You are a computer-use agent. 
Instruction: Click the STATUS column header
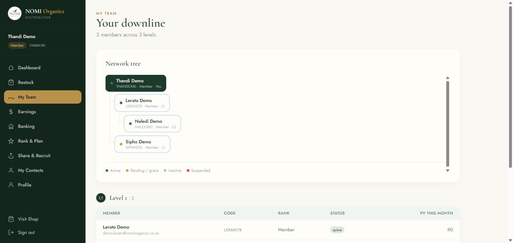pos(337,213)
